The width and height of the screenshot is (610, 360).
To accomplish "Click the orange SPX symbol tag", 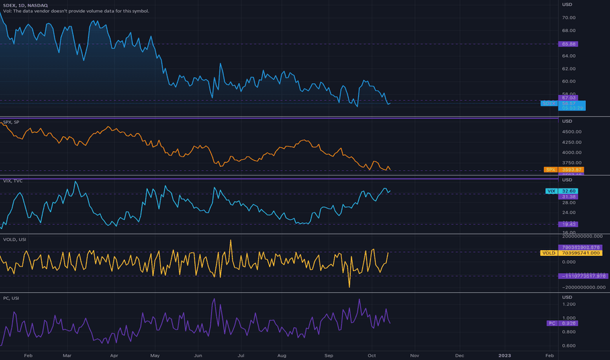I will coord(550,170).
